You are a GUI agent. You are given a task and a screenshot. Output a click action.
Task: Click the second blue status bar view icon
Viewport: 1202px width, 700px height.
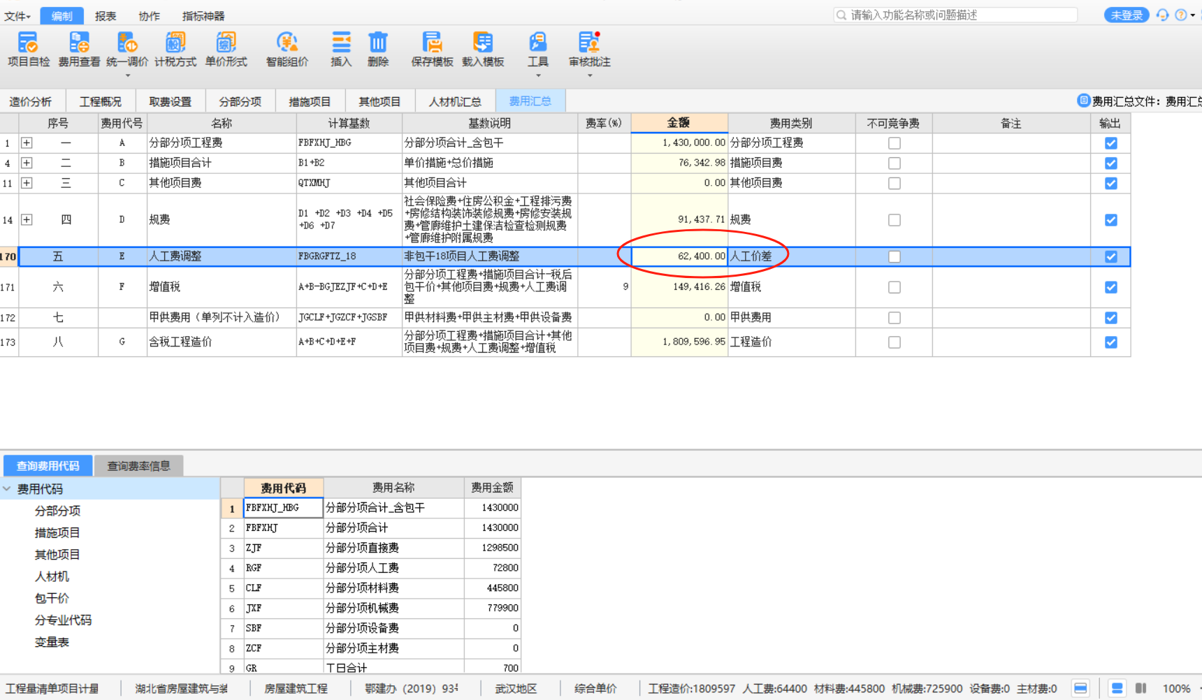point(1117,688)
